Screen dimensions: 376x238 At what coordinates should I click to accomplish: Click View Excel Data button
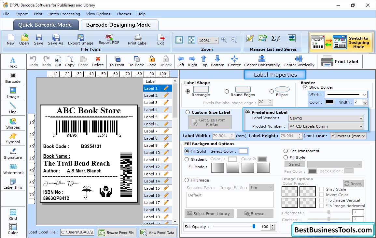157,232
